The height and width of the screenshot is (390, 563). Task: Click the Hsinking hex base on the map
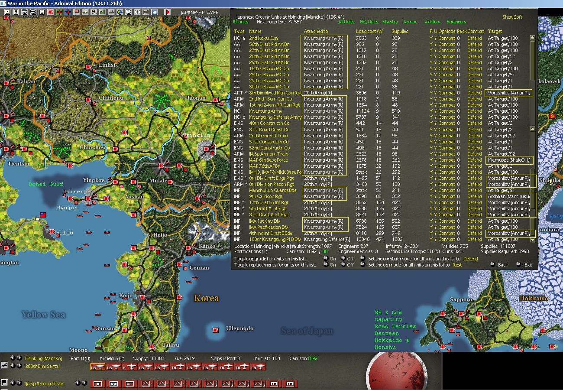[x=207, y=149]
